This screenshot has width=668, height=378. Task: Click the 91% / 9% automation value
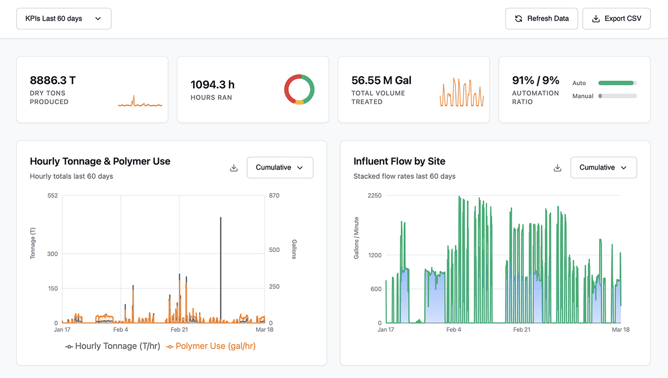pyautogui.click(x=536, y=81)
